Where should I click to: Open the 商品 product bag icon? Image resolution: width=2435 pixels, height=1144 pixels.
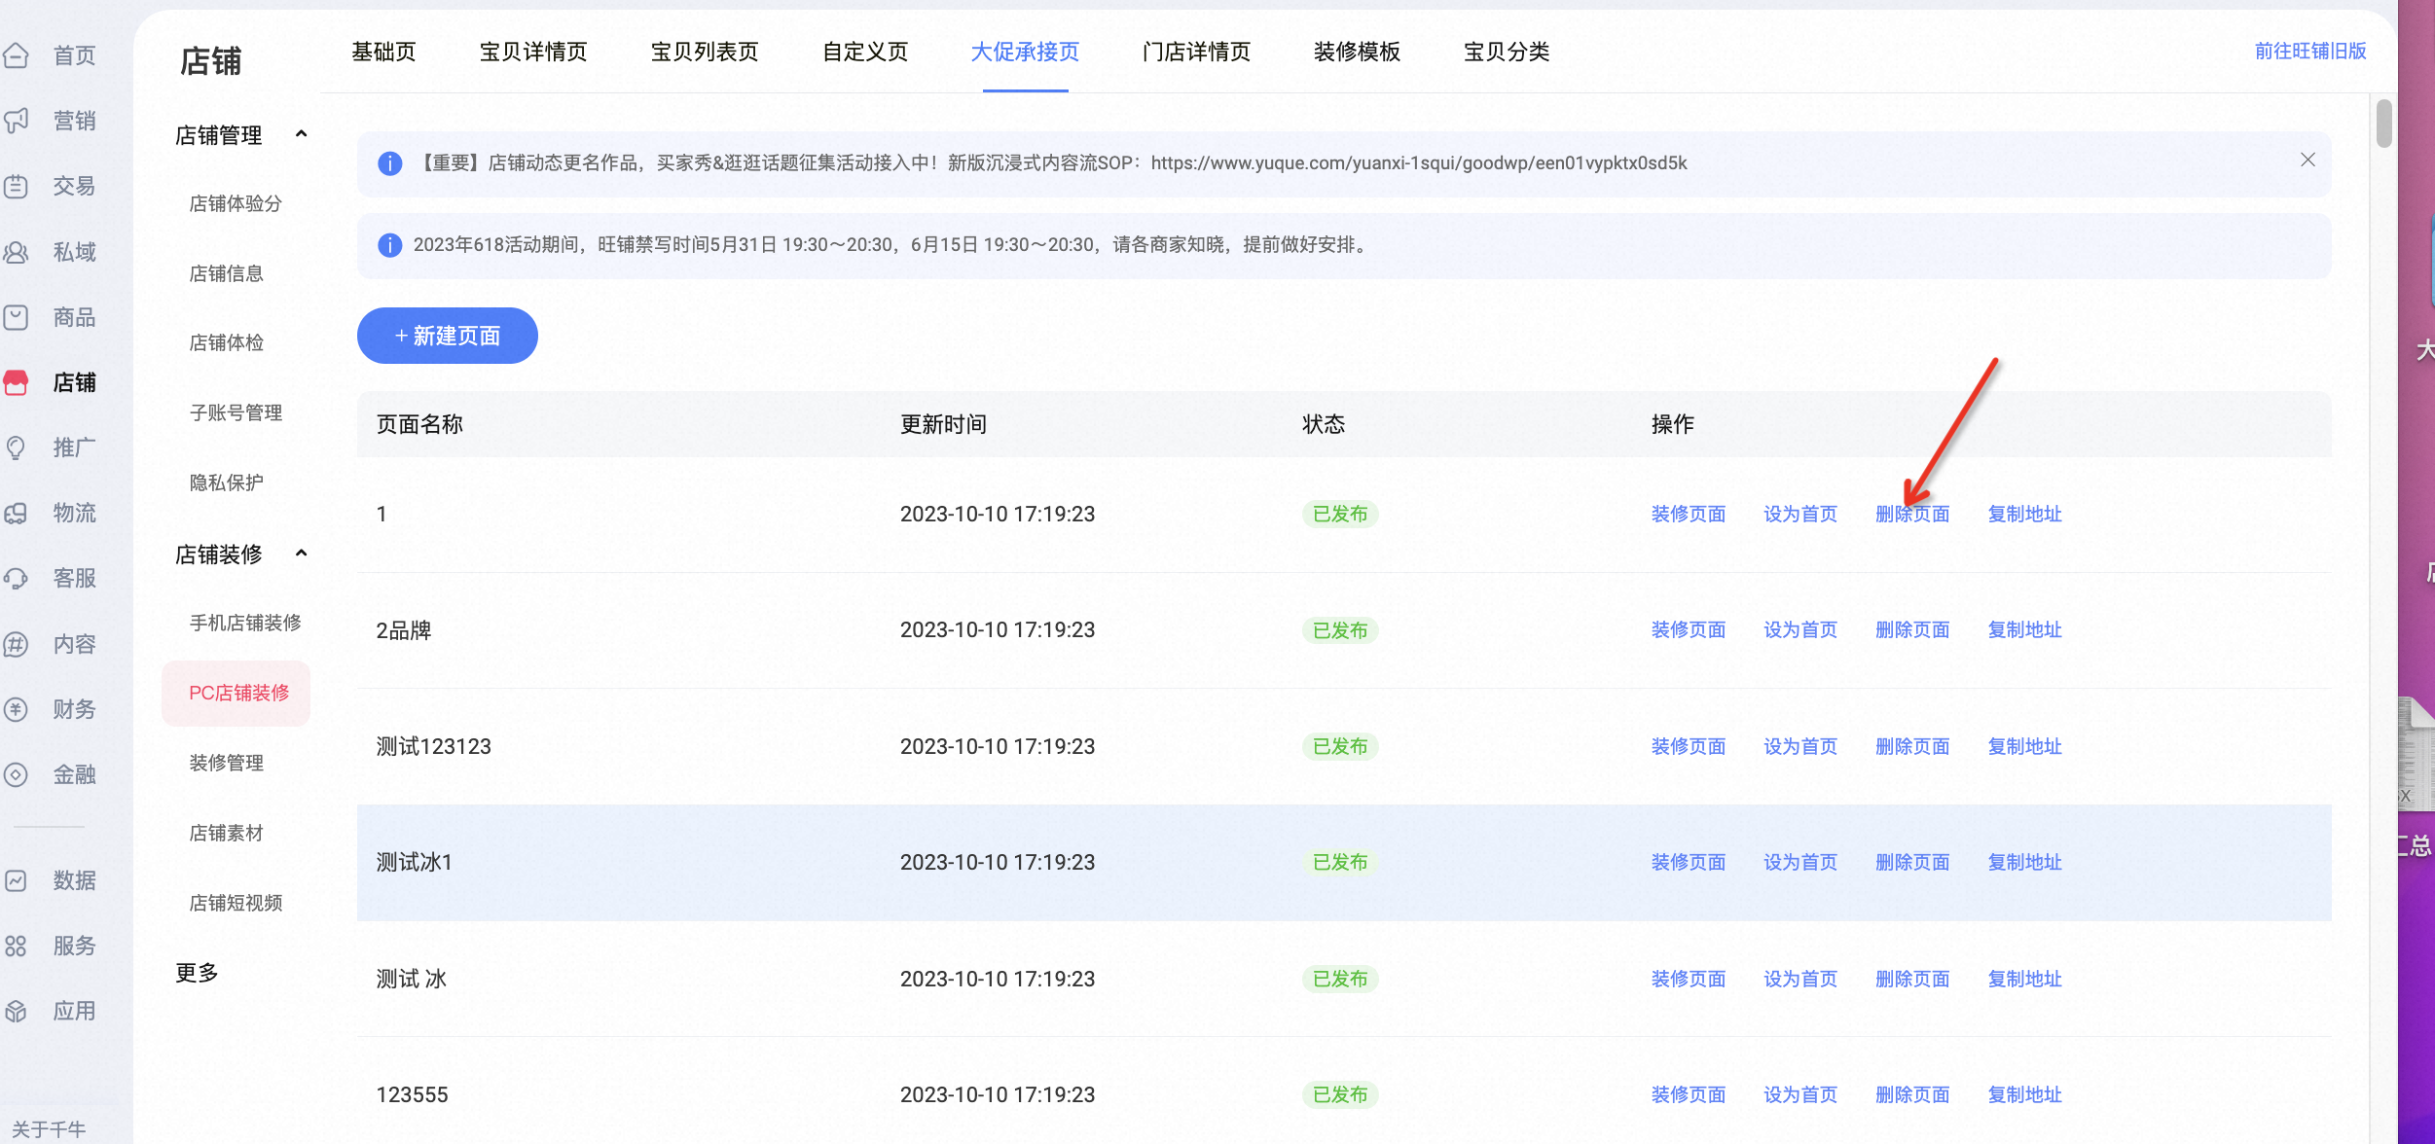[x=17, y=317]
